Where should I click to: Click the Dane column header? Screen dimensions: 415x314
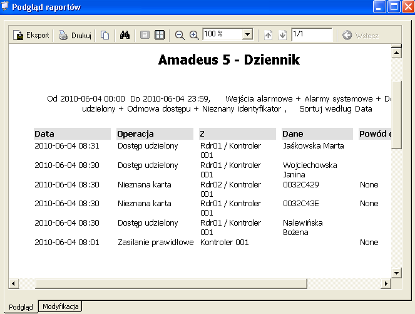pyautogui.click(x=317, y=134)
